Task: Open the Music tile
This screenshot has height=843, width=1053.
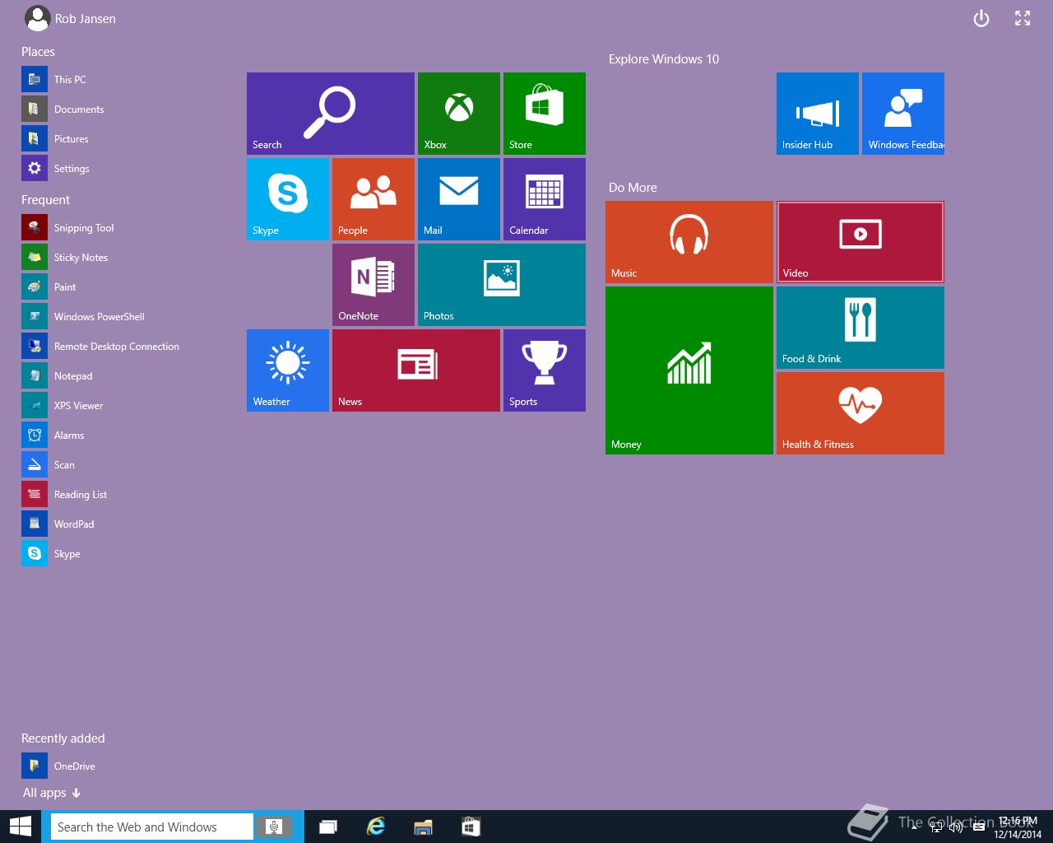Action: point(689,242)
